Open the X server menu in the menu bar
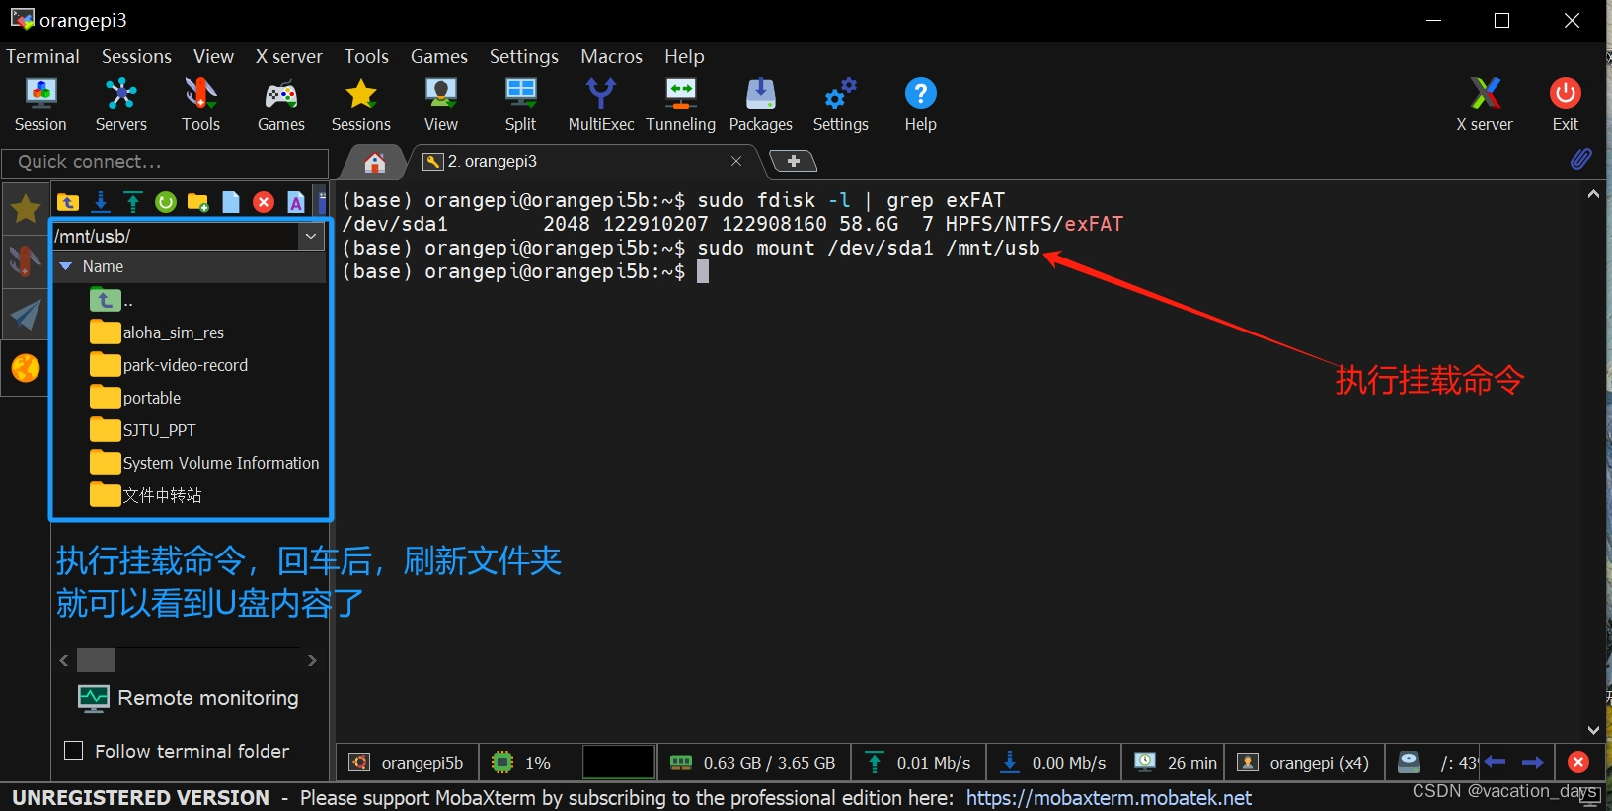This screenshot has height=811, width=1612. tap(288, 56)
